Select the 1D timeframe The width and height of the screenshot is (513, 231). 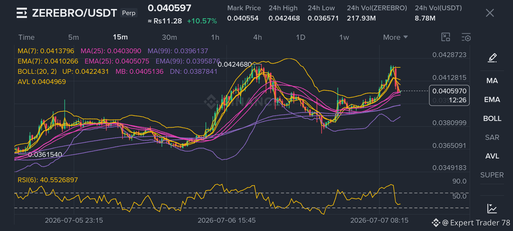tap(300, 37)
